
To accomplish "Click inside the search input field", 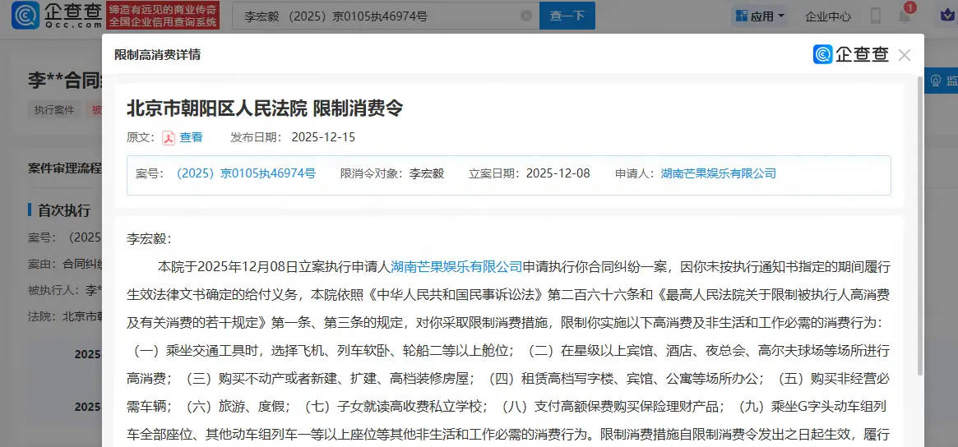I will (378, 16).
